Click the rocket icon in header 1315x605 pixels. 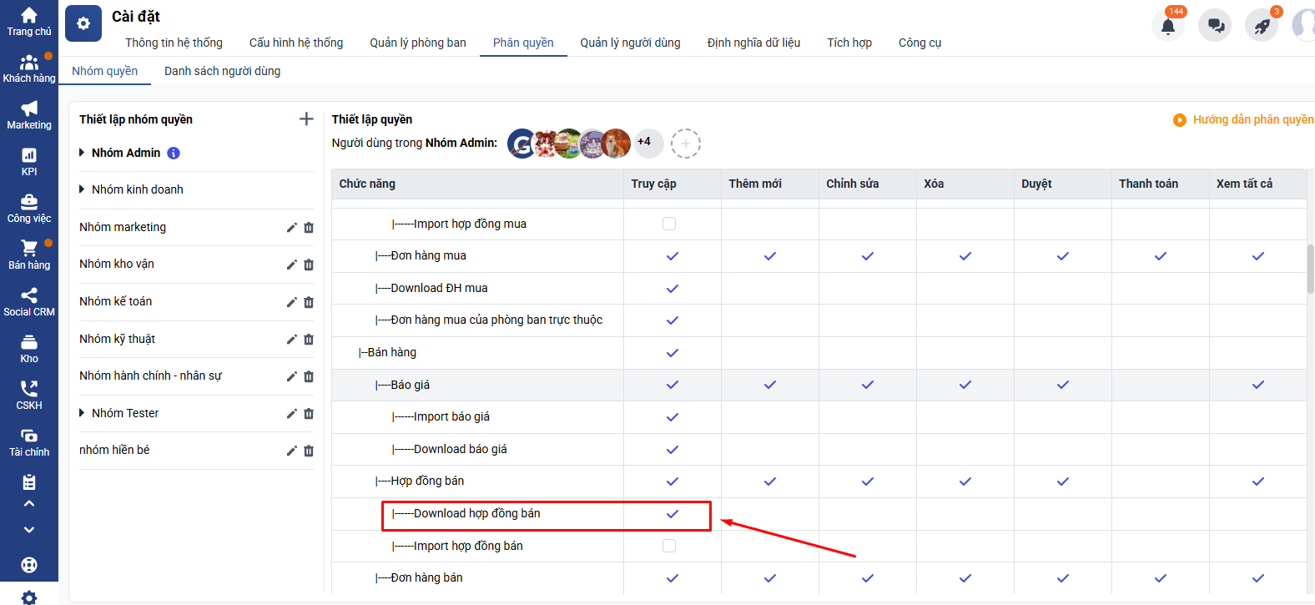click(1262, 26)
